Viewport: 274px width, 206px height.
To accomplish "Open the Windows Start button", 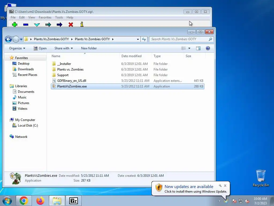I will (x=7, y=201).
